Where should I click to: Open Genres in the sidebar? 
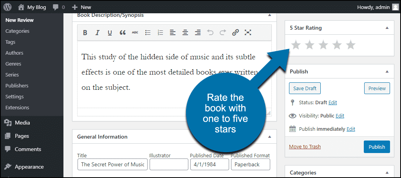coord(13,64)
